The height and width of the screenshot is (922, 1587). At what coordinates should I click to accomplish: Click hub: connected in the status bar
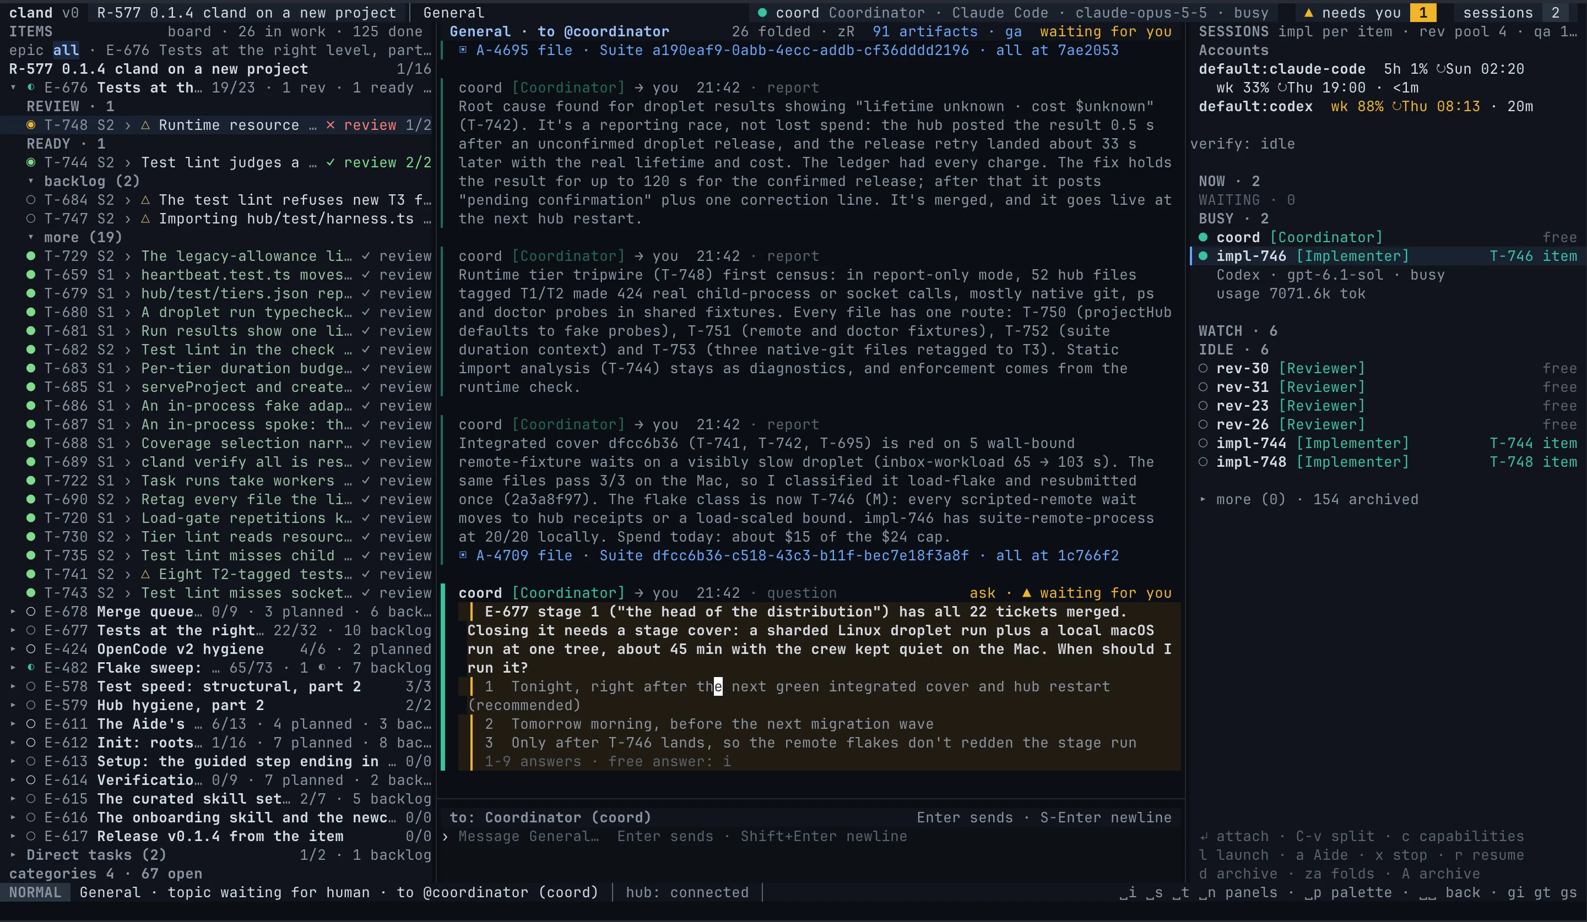click(x=687, y=892)
